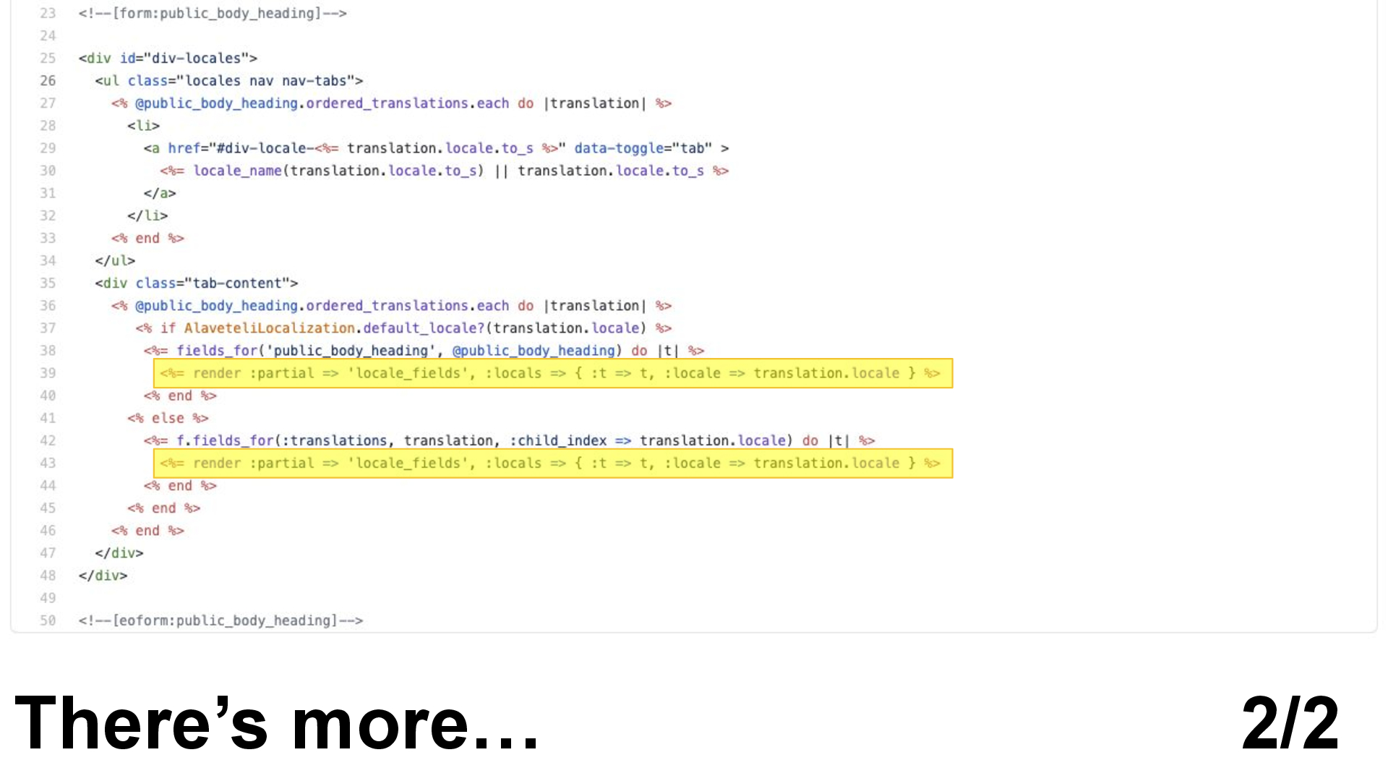Expand the end block on line 45
The image size is (1388, 781).
163,508
